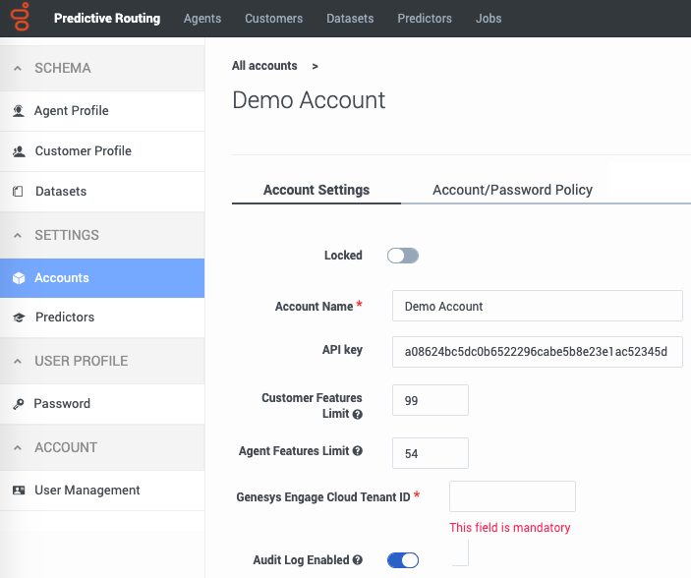Disable the Audit Log Enabled toggle

(x=403, y=560)
